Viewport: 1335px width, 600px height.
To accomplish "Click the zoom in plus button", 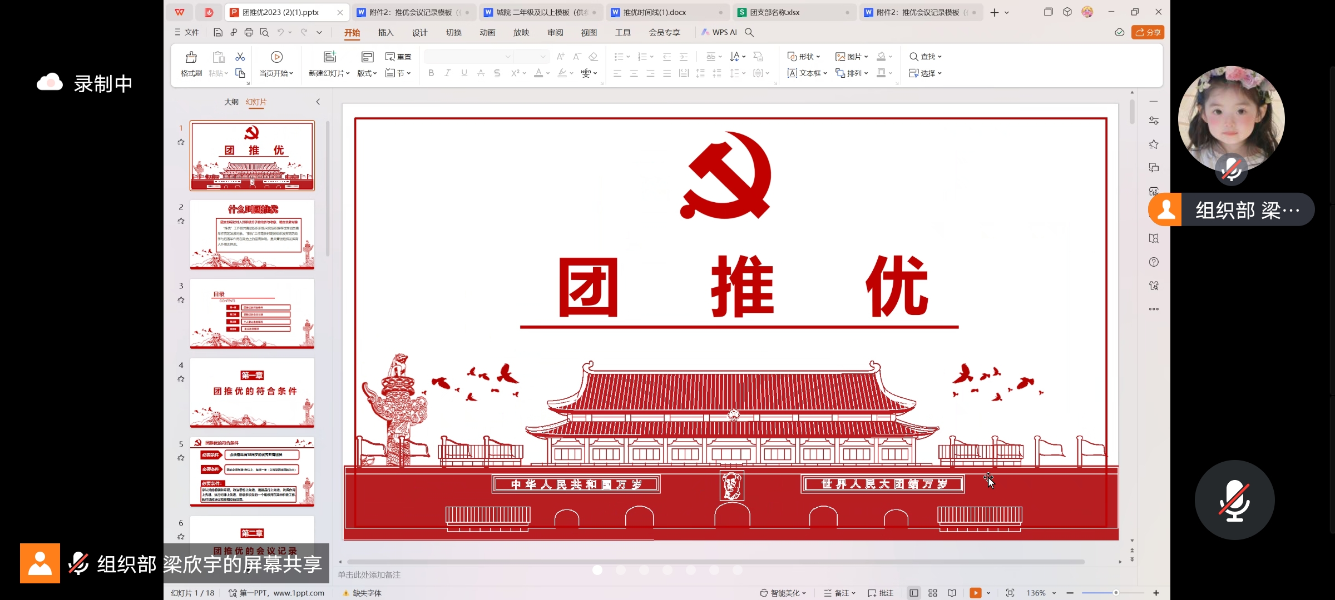I will click(x=1156, y=593).
